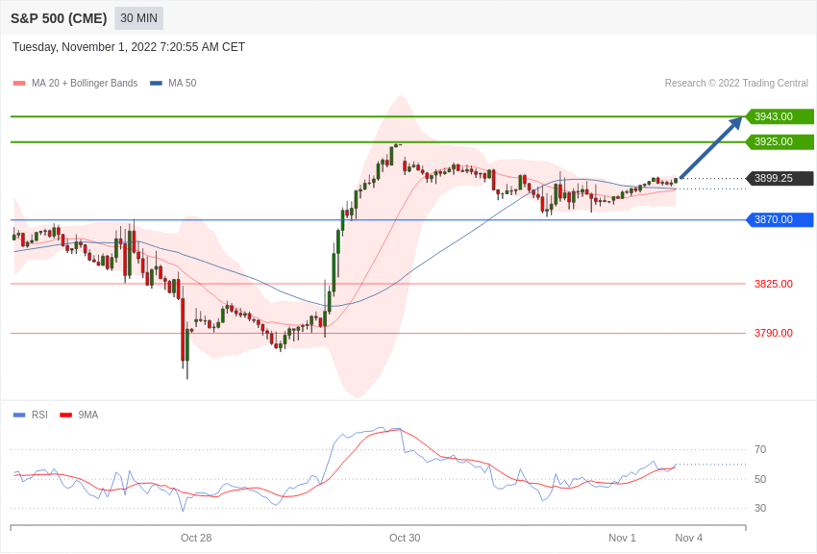
Task: Click the Nov 1 date axis label
Action: [x=622, y=538]
